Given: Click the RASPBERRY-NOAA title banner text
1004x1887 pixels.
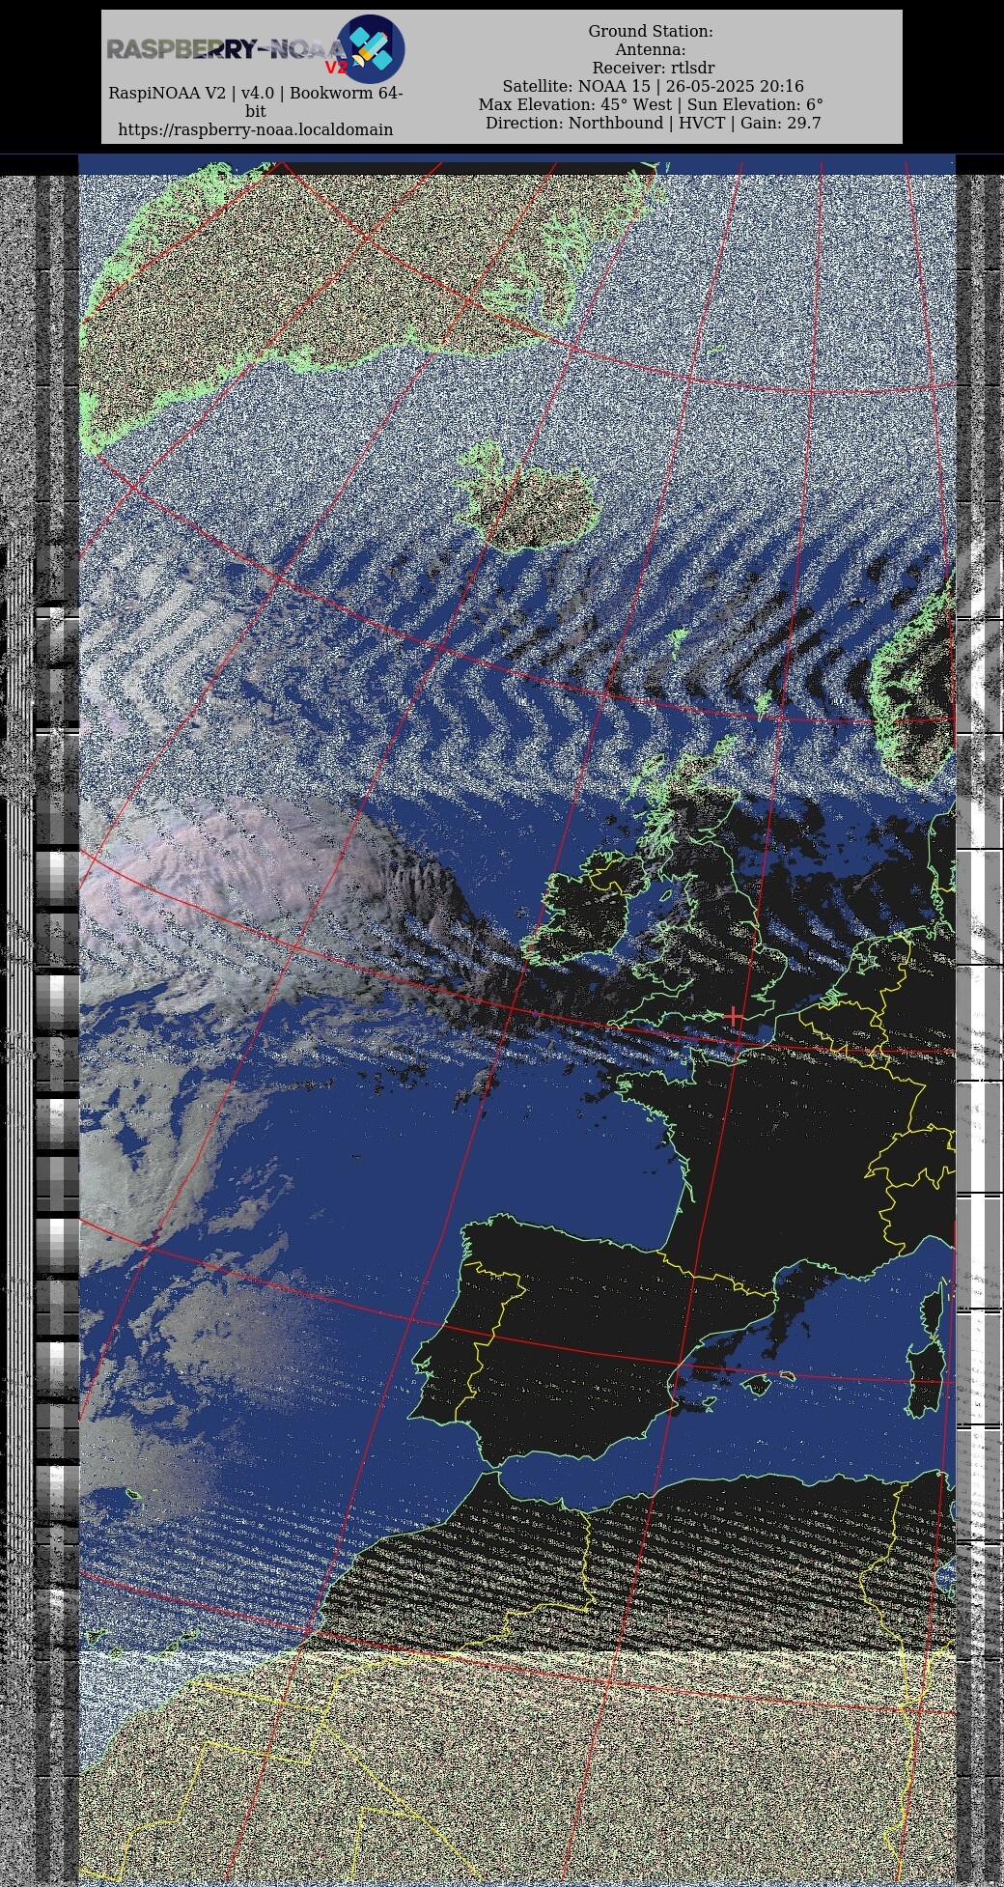Looking at the screenshot, I should (x=226, y=50).
